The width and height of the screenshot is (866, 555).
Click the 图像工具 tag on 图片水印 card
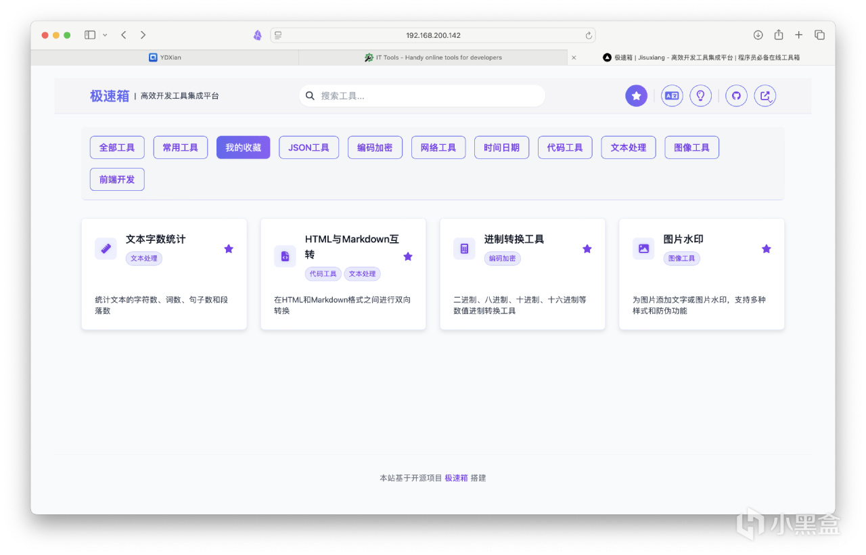tap(682, 259)
